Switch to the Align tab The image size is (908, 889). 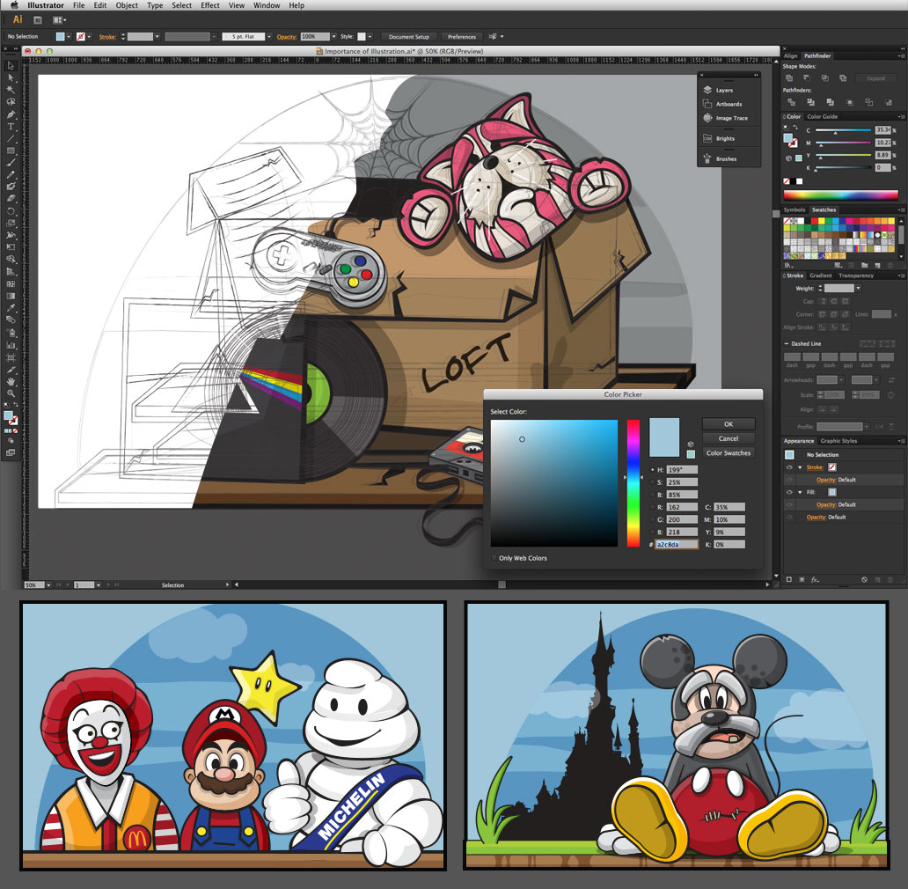point(790,56)
